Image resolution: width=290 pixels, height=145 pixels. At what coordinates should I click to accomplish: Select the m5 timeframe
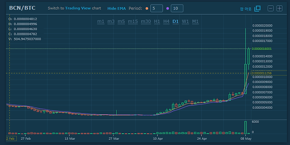pyautogui.click(x=121, y=21)
